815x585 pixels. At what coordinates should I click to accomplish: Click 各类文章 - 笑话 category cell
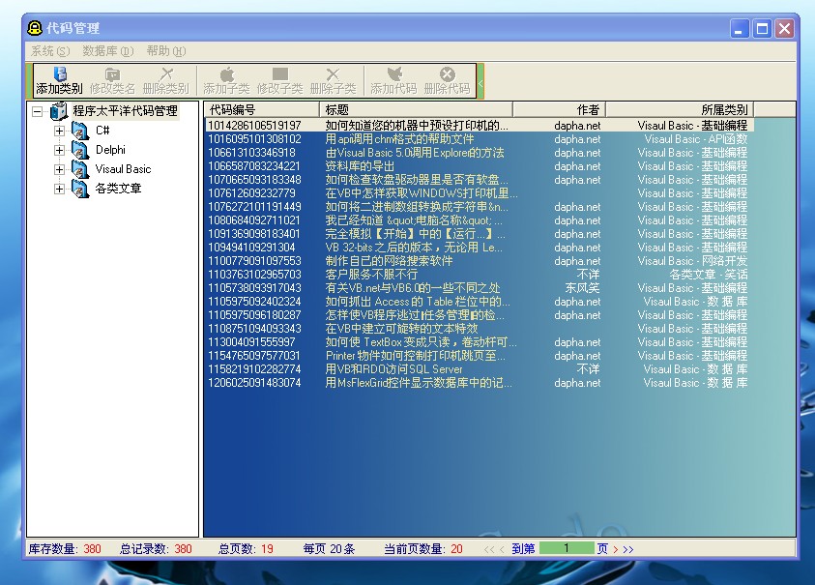pos(709,274)
